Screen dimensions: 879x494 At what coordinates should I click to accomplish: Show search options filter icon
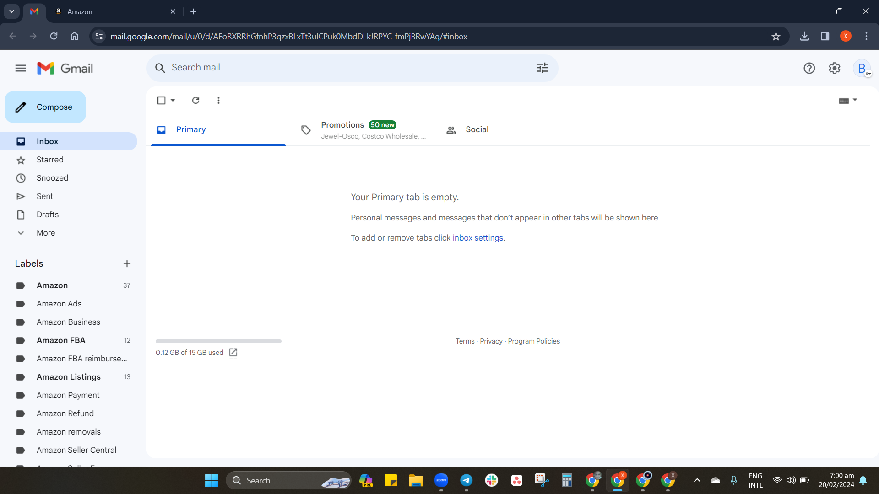click(543, 68)
